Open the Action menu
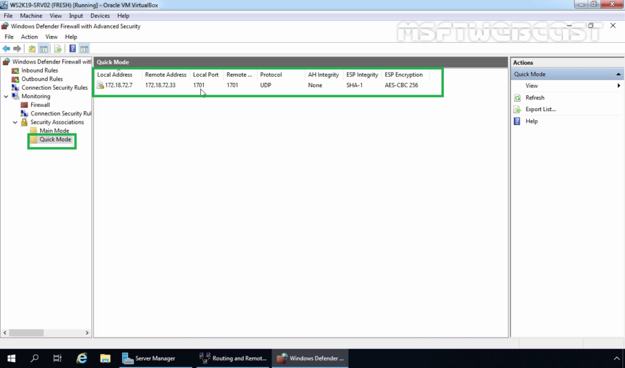Screen dimensions: 625x368 click(x=29, y=37)
